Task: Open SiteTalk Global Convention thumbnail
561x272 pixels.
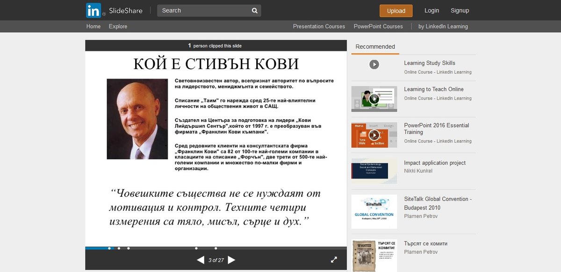Action: click(x=374, y=211)
